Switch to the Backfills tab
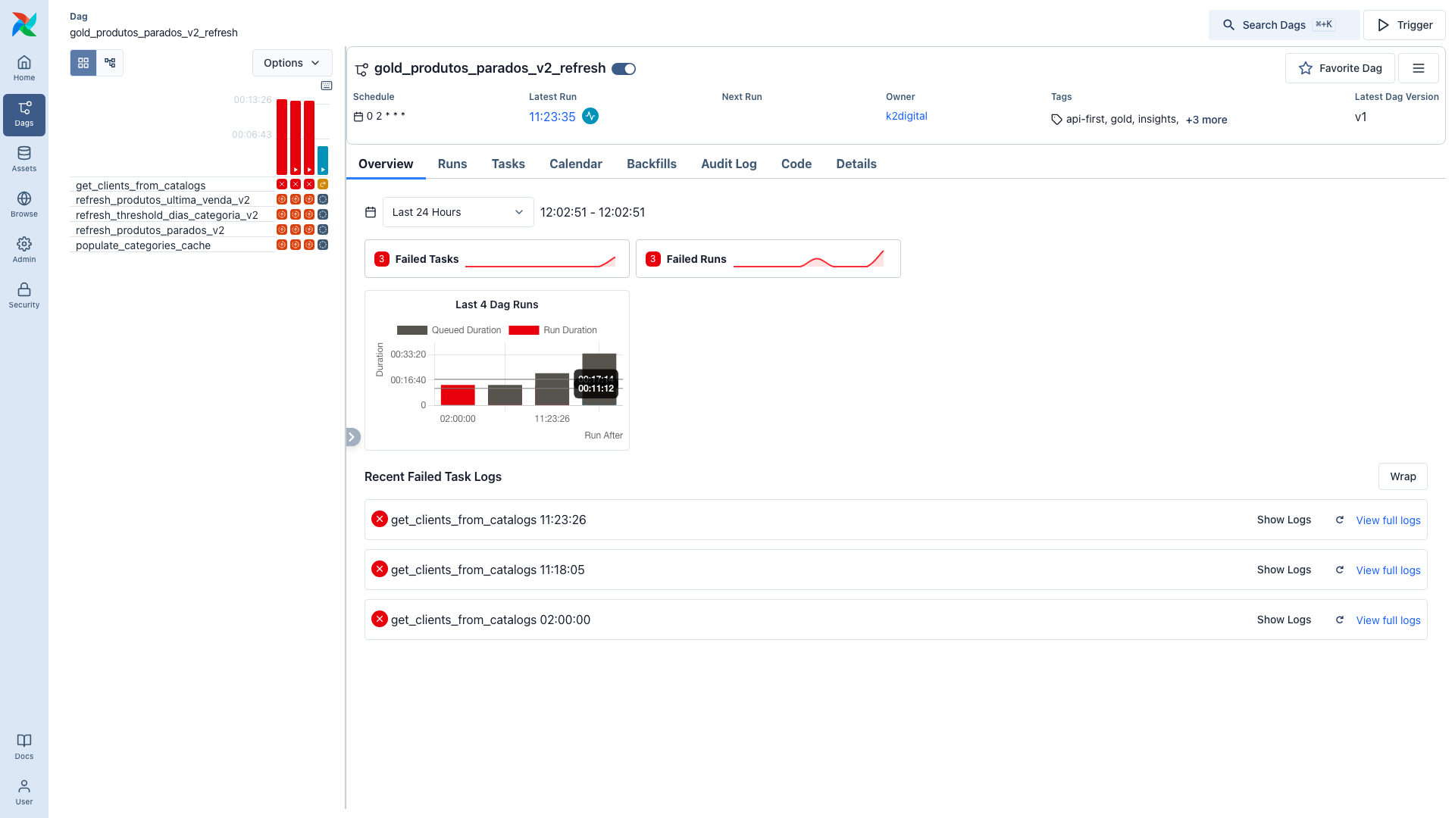Viewport: 1455px width, 818px height. (651, 164)
